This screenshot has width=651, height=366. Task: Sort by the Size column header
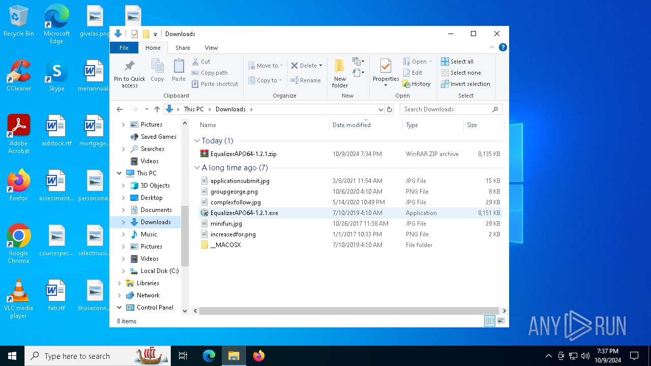click(483, 125)
